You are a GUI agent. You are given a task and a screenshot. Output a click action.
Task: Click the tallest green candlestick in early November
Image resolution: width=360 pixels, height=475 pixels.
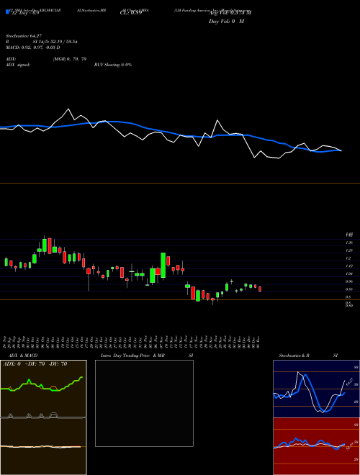point(163,265)
